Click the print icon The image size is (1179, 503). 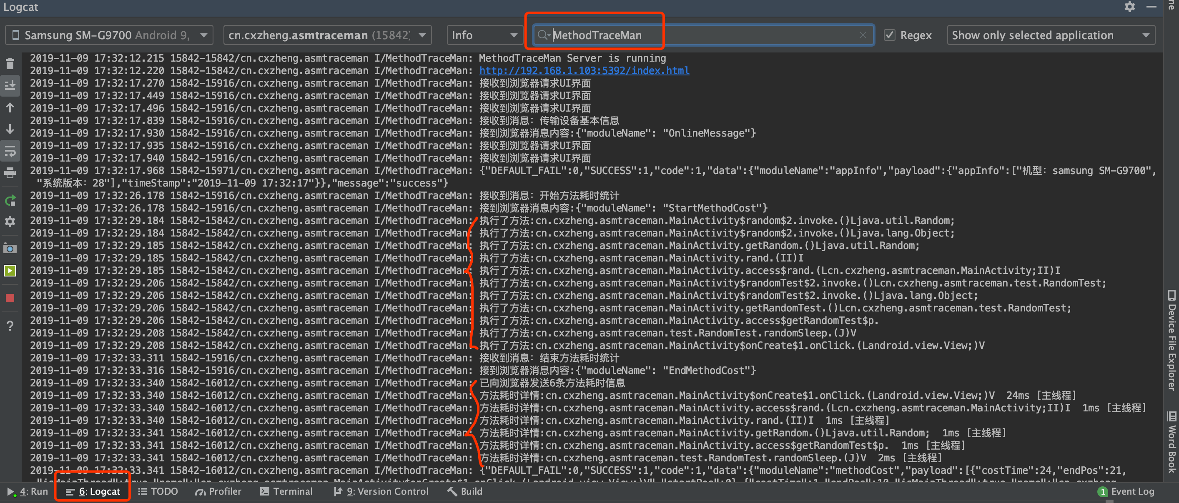point(10,173)
